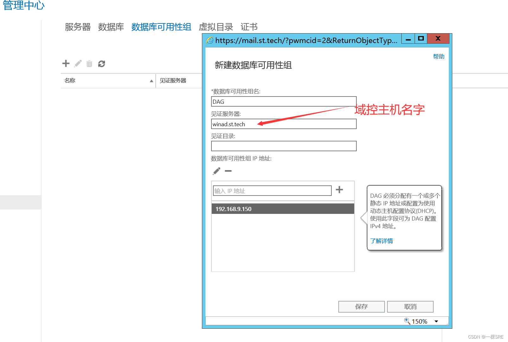Click the dialog URL address text
Viewport: 508px width, 342px height.
tap(306, 40)
